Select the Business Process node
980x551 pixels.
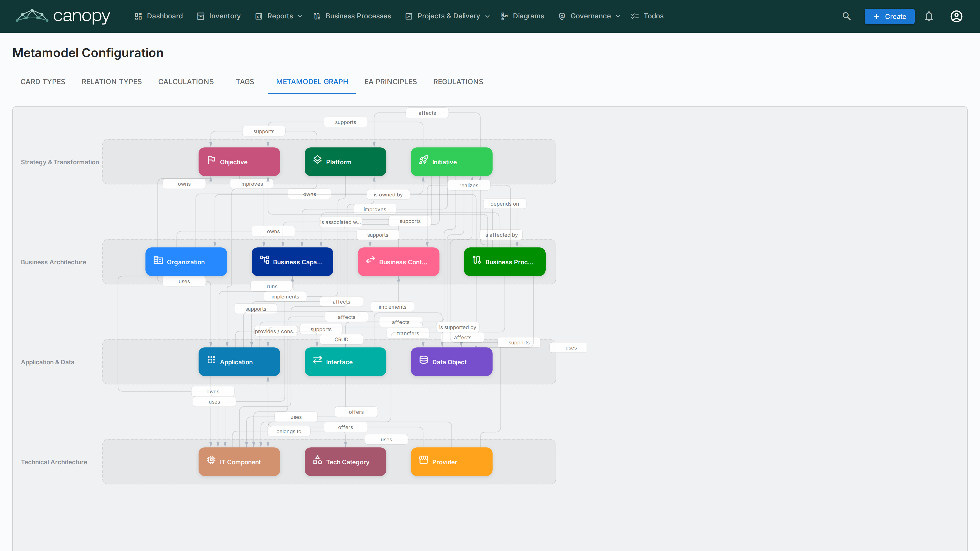[505, 262]
